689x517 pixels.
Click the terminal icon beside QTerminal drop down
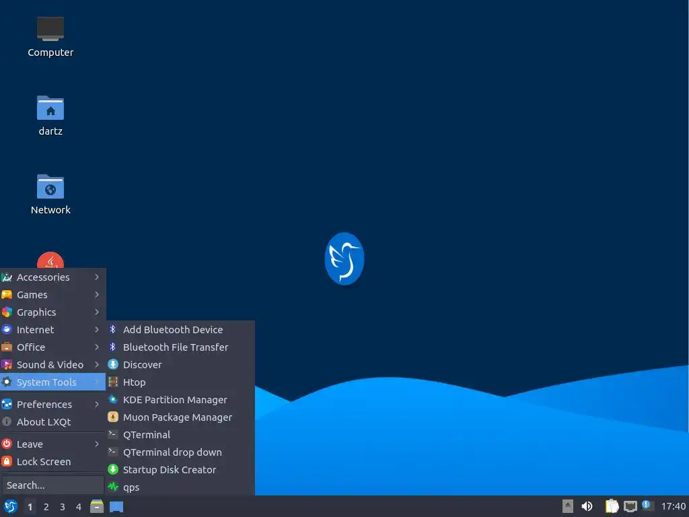tap(113, 452)
